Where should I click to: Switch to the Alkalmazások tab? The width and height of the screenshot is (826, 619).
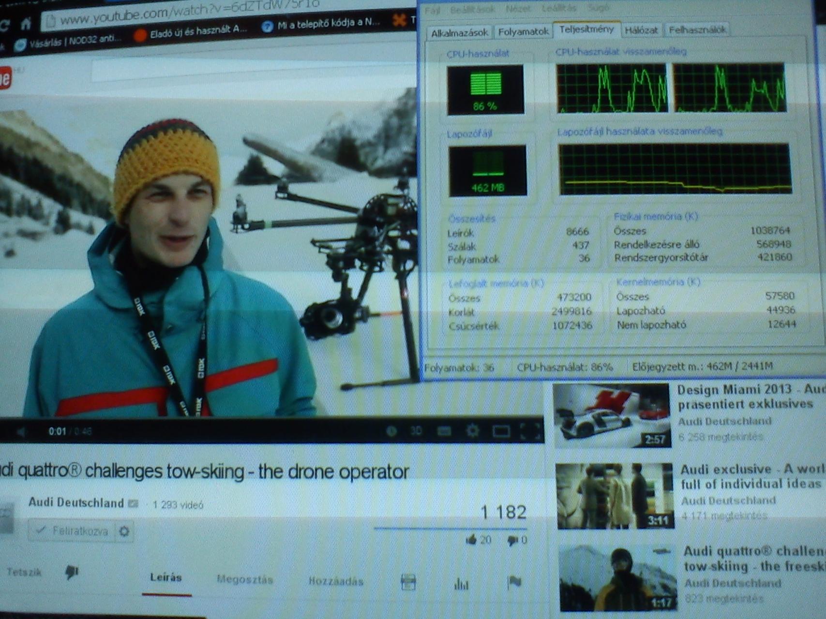pyautogui.click(x=459, y=33)
